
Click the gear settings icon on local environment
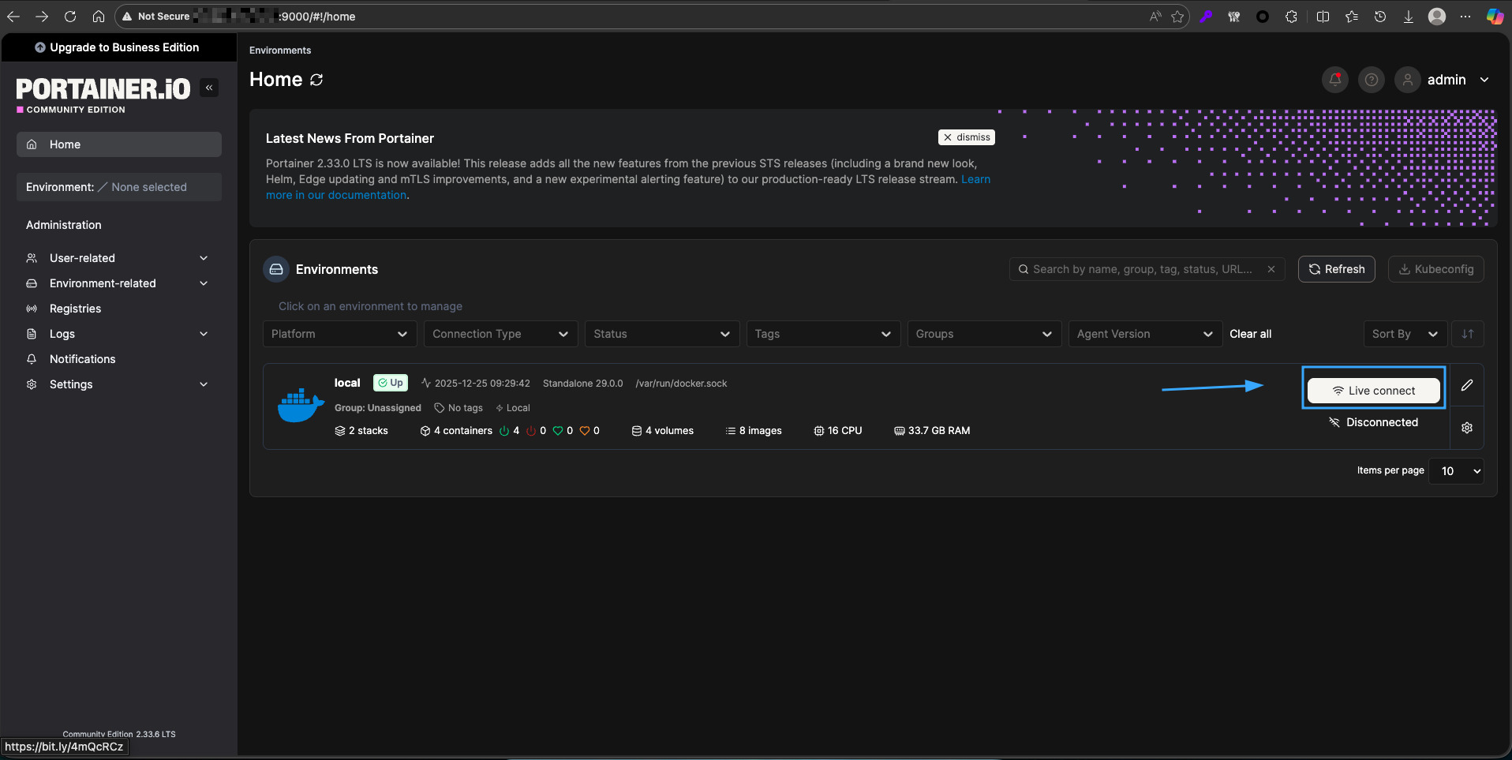(x=1467, y=427)
